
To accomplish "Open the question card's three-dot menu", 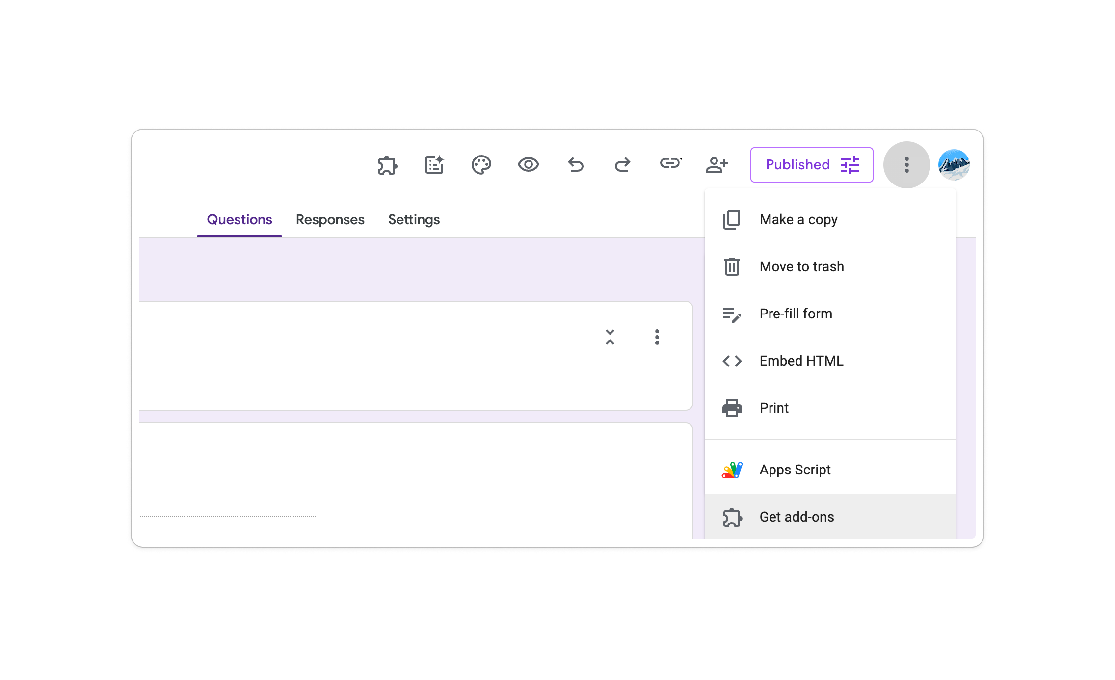I will coord(657,337).
